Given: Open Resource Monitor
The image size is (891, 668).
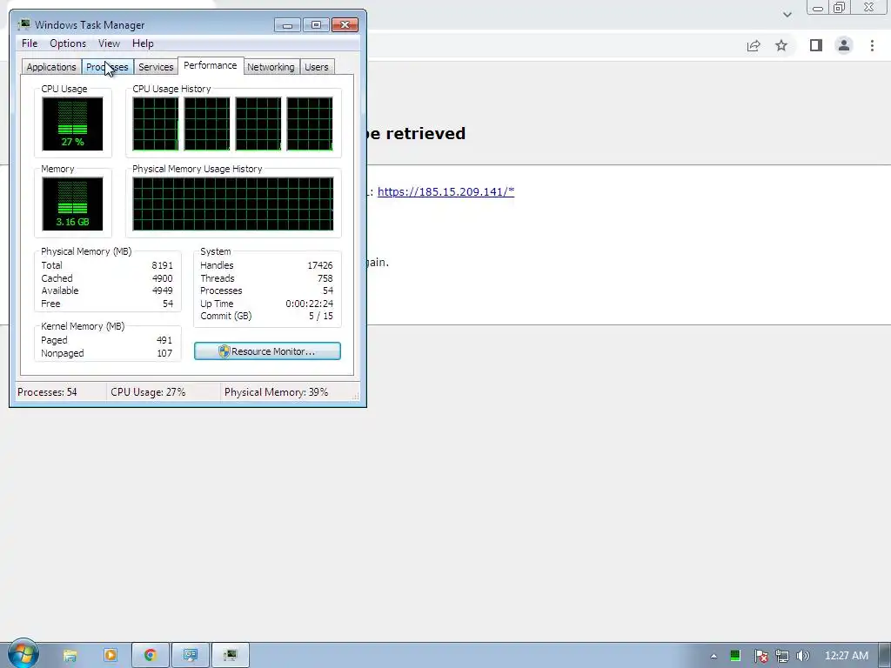Looking at the screenshot, I should pos(268,351).
